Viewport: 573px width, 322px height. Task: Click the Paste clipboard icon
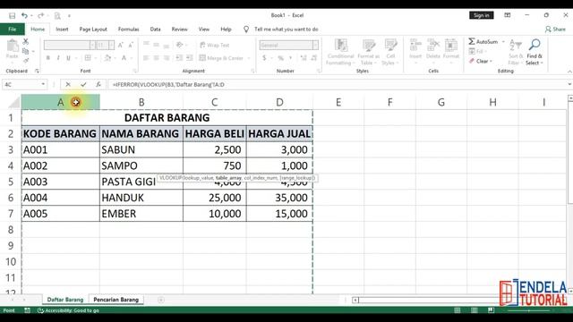pyautogui.click(x=13, y=46)
